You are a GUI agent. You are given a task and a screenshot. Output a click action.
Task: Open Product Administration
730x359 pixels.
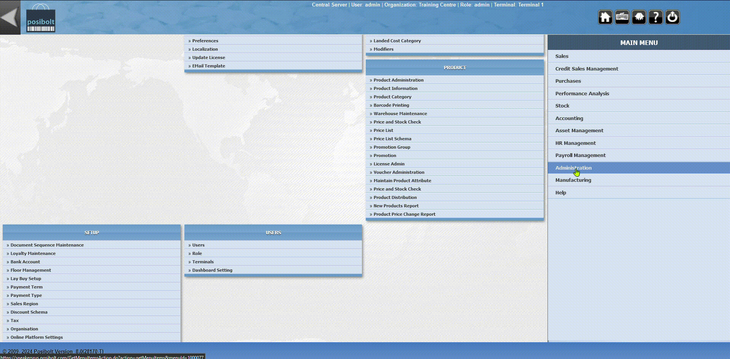(x=399, y=80)
